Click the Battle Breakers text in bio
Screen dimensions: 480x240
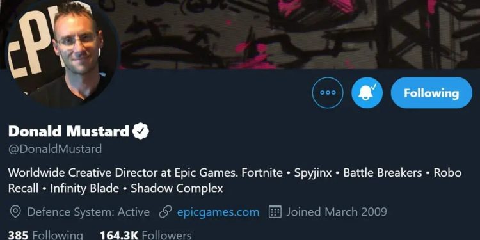click(x=383, y=173)
